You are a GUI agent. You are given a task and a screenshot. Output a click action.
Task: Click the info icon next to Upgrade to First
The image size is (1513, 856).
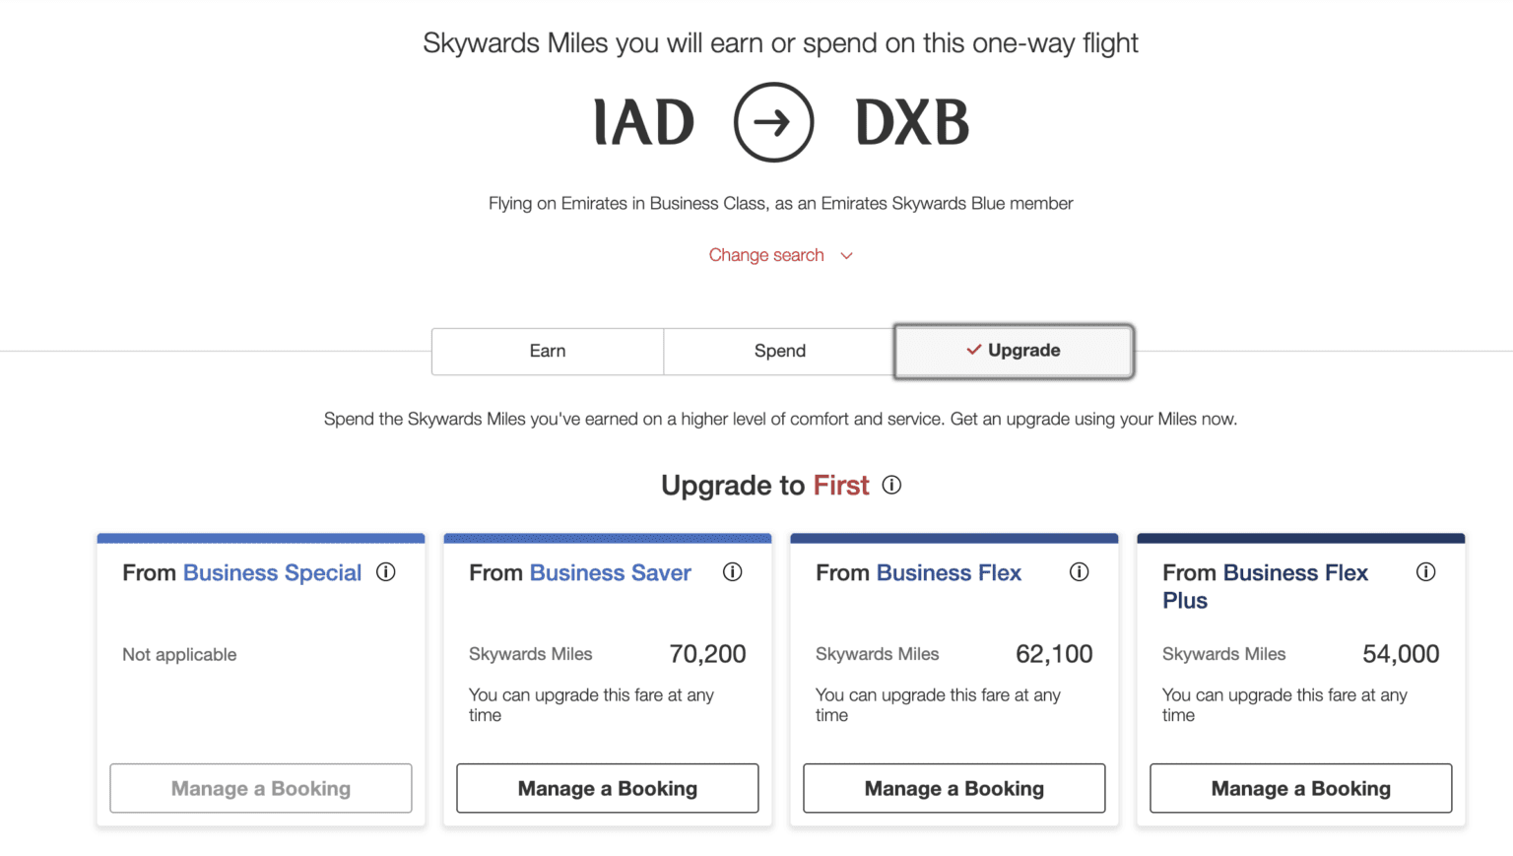[892, 485]
